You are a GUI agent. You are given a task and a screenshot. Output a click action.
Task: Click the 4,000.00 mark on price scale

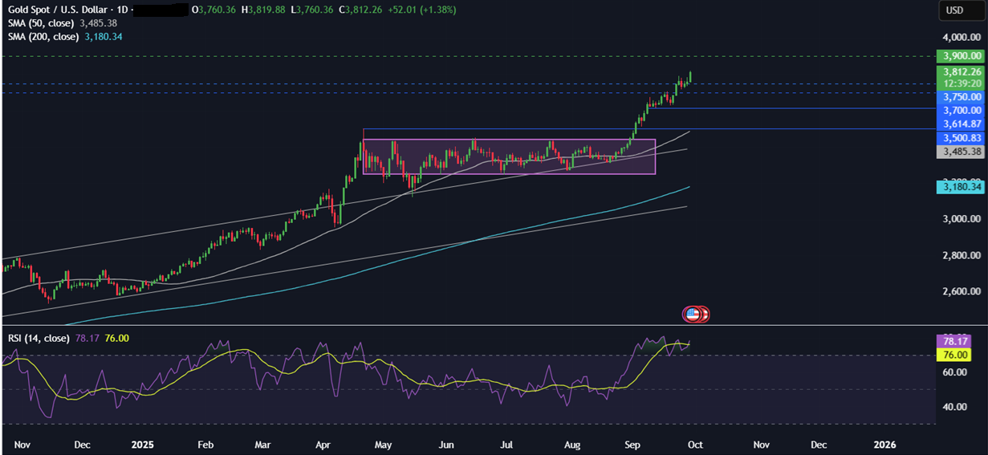(962, 37)
